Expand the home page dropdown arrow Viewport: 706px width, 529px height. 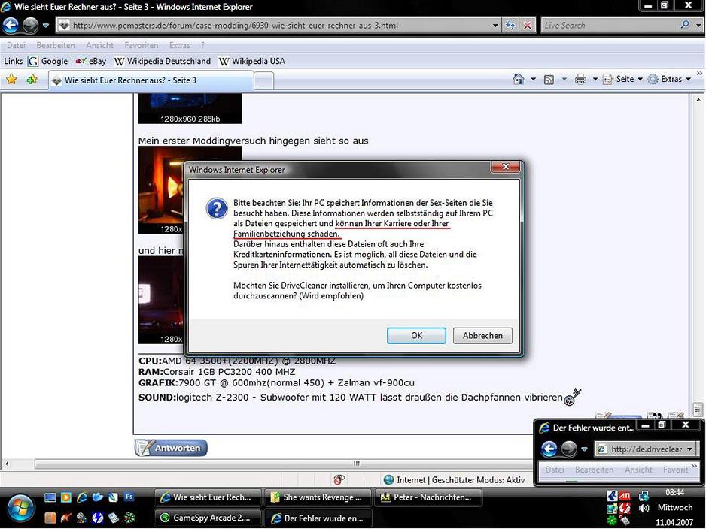coord(534,79)
